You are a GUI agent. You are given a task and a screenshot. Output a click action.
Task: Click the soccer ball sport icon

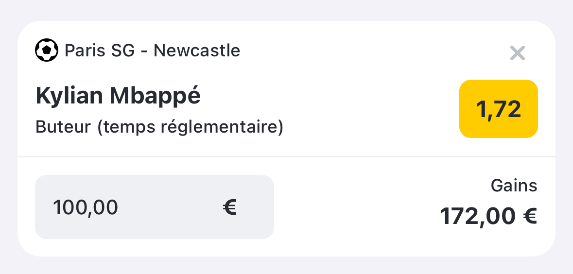47,50
